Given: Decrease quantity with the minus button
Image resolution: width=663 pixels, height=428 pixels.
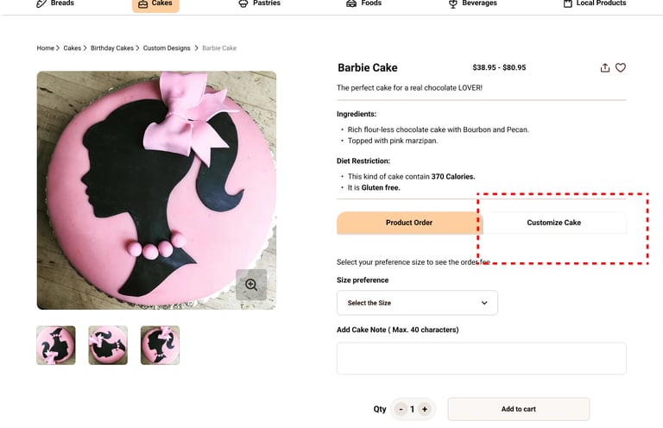Looking at the screenshot, I should tap(401, 409).
